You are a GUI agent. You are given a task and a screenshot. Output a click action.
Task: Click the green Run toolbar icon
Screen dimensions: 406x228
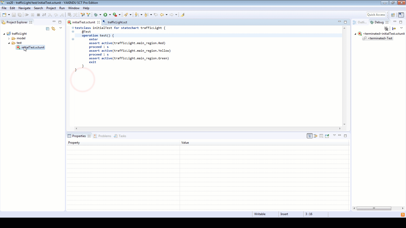(x=105, y=15)
